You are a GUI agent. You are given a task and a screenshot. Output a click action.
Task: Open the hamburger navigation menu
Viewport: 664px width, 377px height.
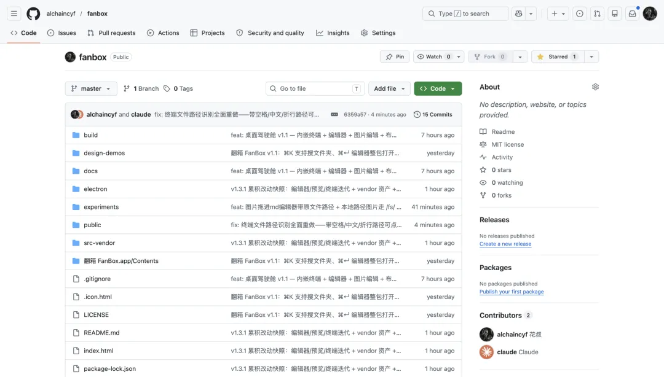click(x=14, y=14)
